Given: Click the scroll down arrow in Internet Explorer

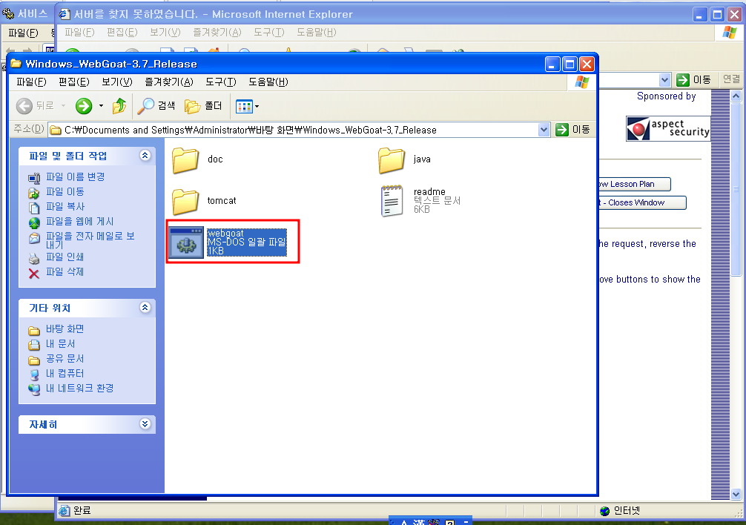Looking at the screenshot, I should click(x=736, y=494).
